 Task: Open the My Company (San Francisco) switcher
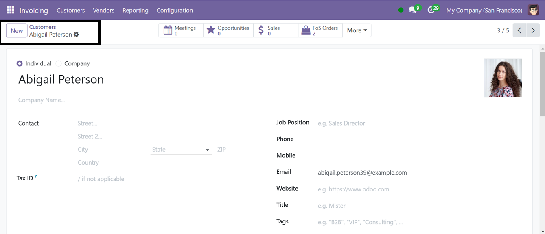(x=484, y=10)
